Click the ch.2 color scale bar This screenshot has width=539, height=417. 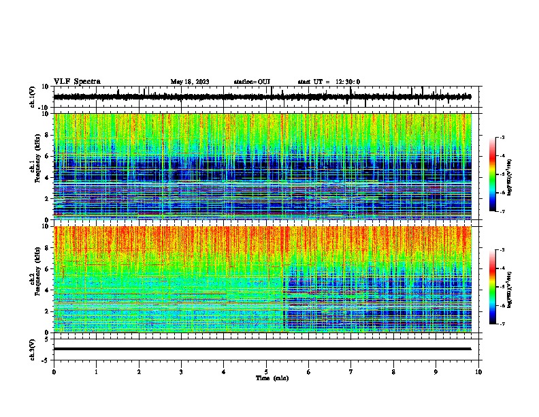tap(492, 287)
